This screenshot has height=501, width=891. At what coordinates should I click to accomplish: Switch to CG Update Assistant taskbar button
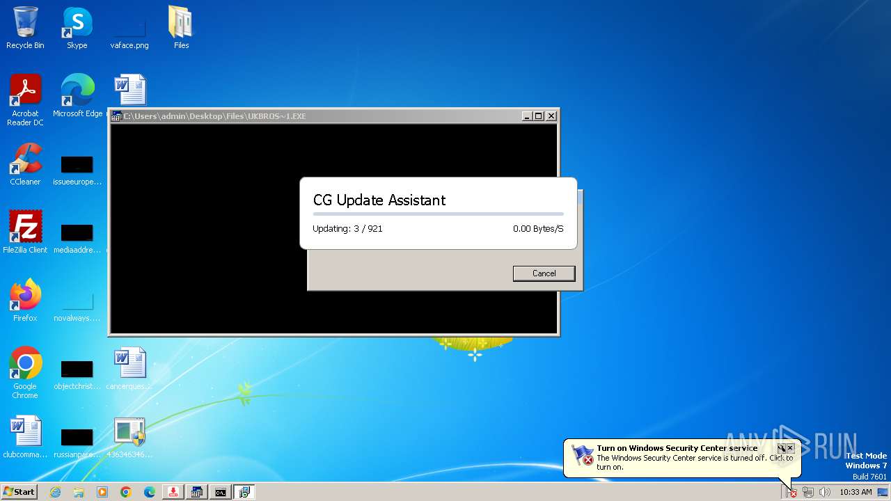[244, 492]
